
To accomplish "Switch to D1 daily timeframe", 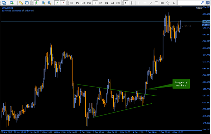I will [107, 3].
